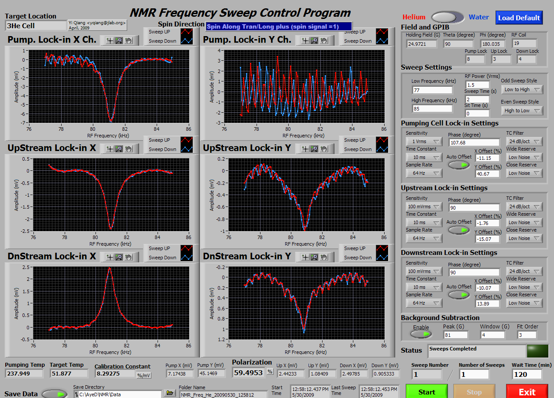The height and width of the screenshot is (398, 554).
Task: Toggle Auto Offset for Pumping Cell Lock-in
Action: [x=459, y=165]
